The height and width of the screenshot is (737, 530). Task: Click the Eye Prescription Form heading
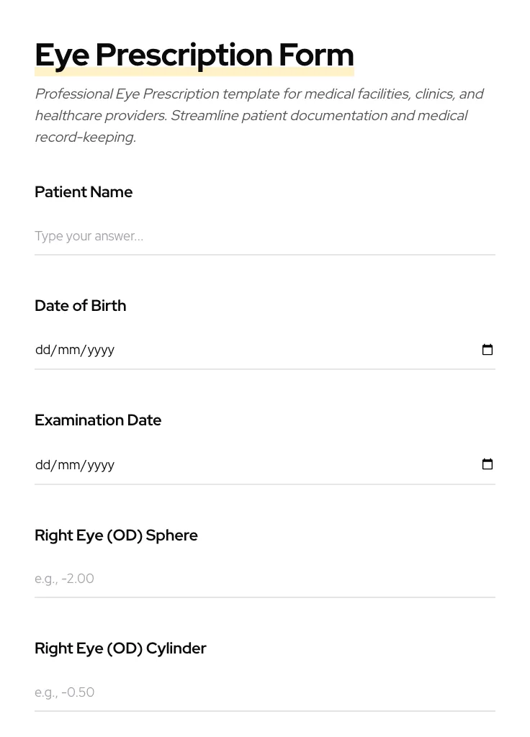(194, 55)
